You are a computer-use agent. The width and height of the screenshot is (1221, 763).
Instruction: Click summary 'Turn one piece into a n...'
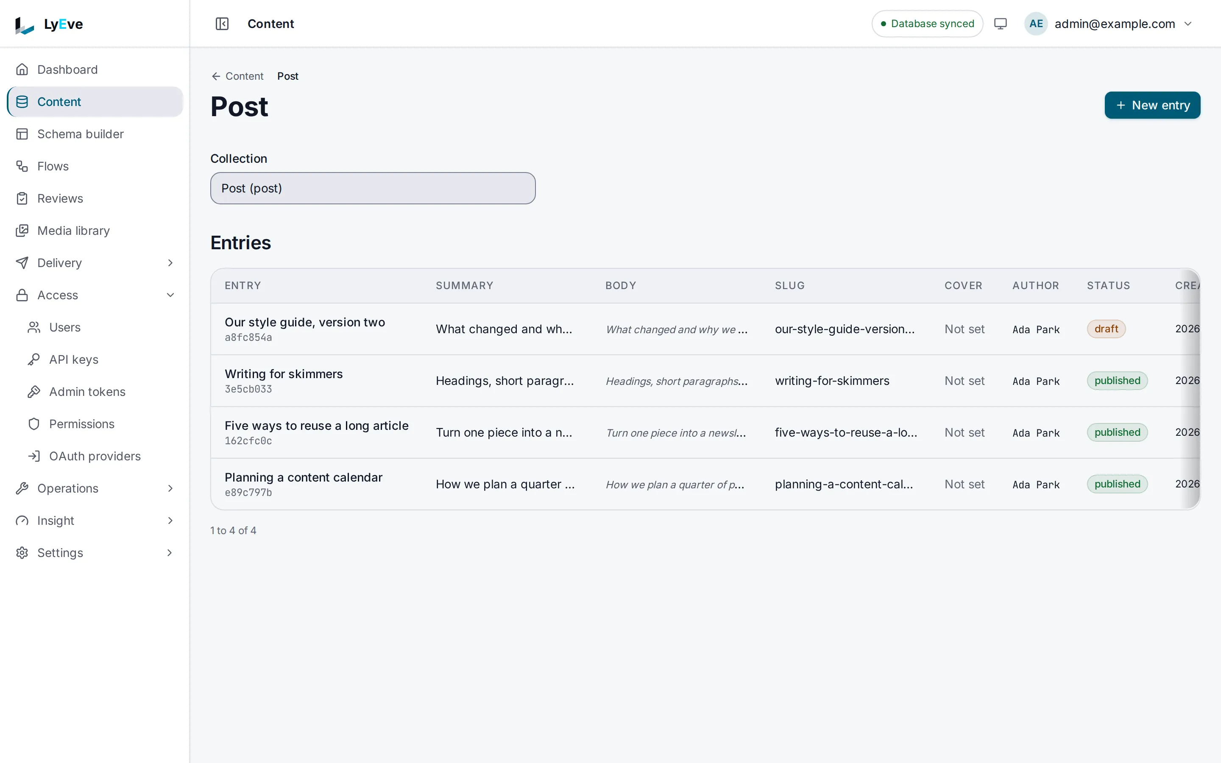pyautogui.click(x=504, y=432)
